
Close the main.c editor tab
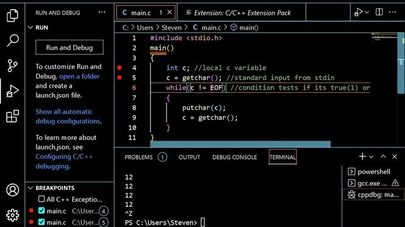point(170,13)
